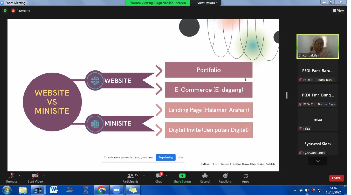
Task: Expand the participants options caret
Action: point(144,176)
